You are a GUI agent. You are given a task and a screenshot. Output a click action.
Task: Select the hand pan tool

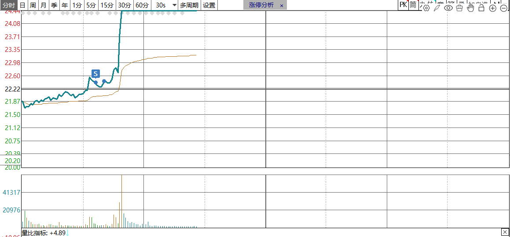pos(470,8)
